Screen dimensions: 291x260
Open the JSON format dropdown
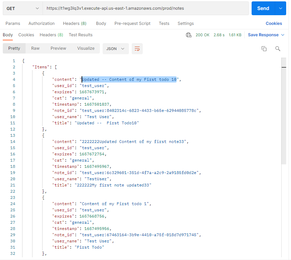pyautogui.click(x=116, y=49)
